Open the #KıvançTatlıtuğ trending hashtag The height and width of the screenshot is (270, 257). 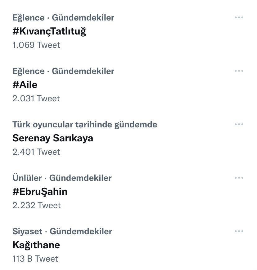click(x=49, y=31)
